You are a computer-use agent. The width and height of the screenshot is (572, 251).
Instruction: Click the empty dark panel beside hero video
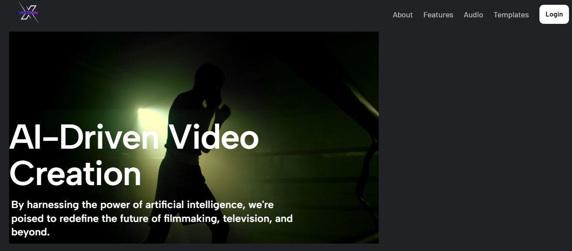pos(475,137)
